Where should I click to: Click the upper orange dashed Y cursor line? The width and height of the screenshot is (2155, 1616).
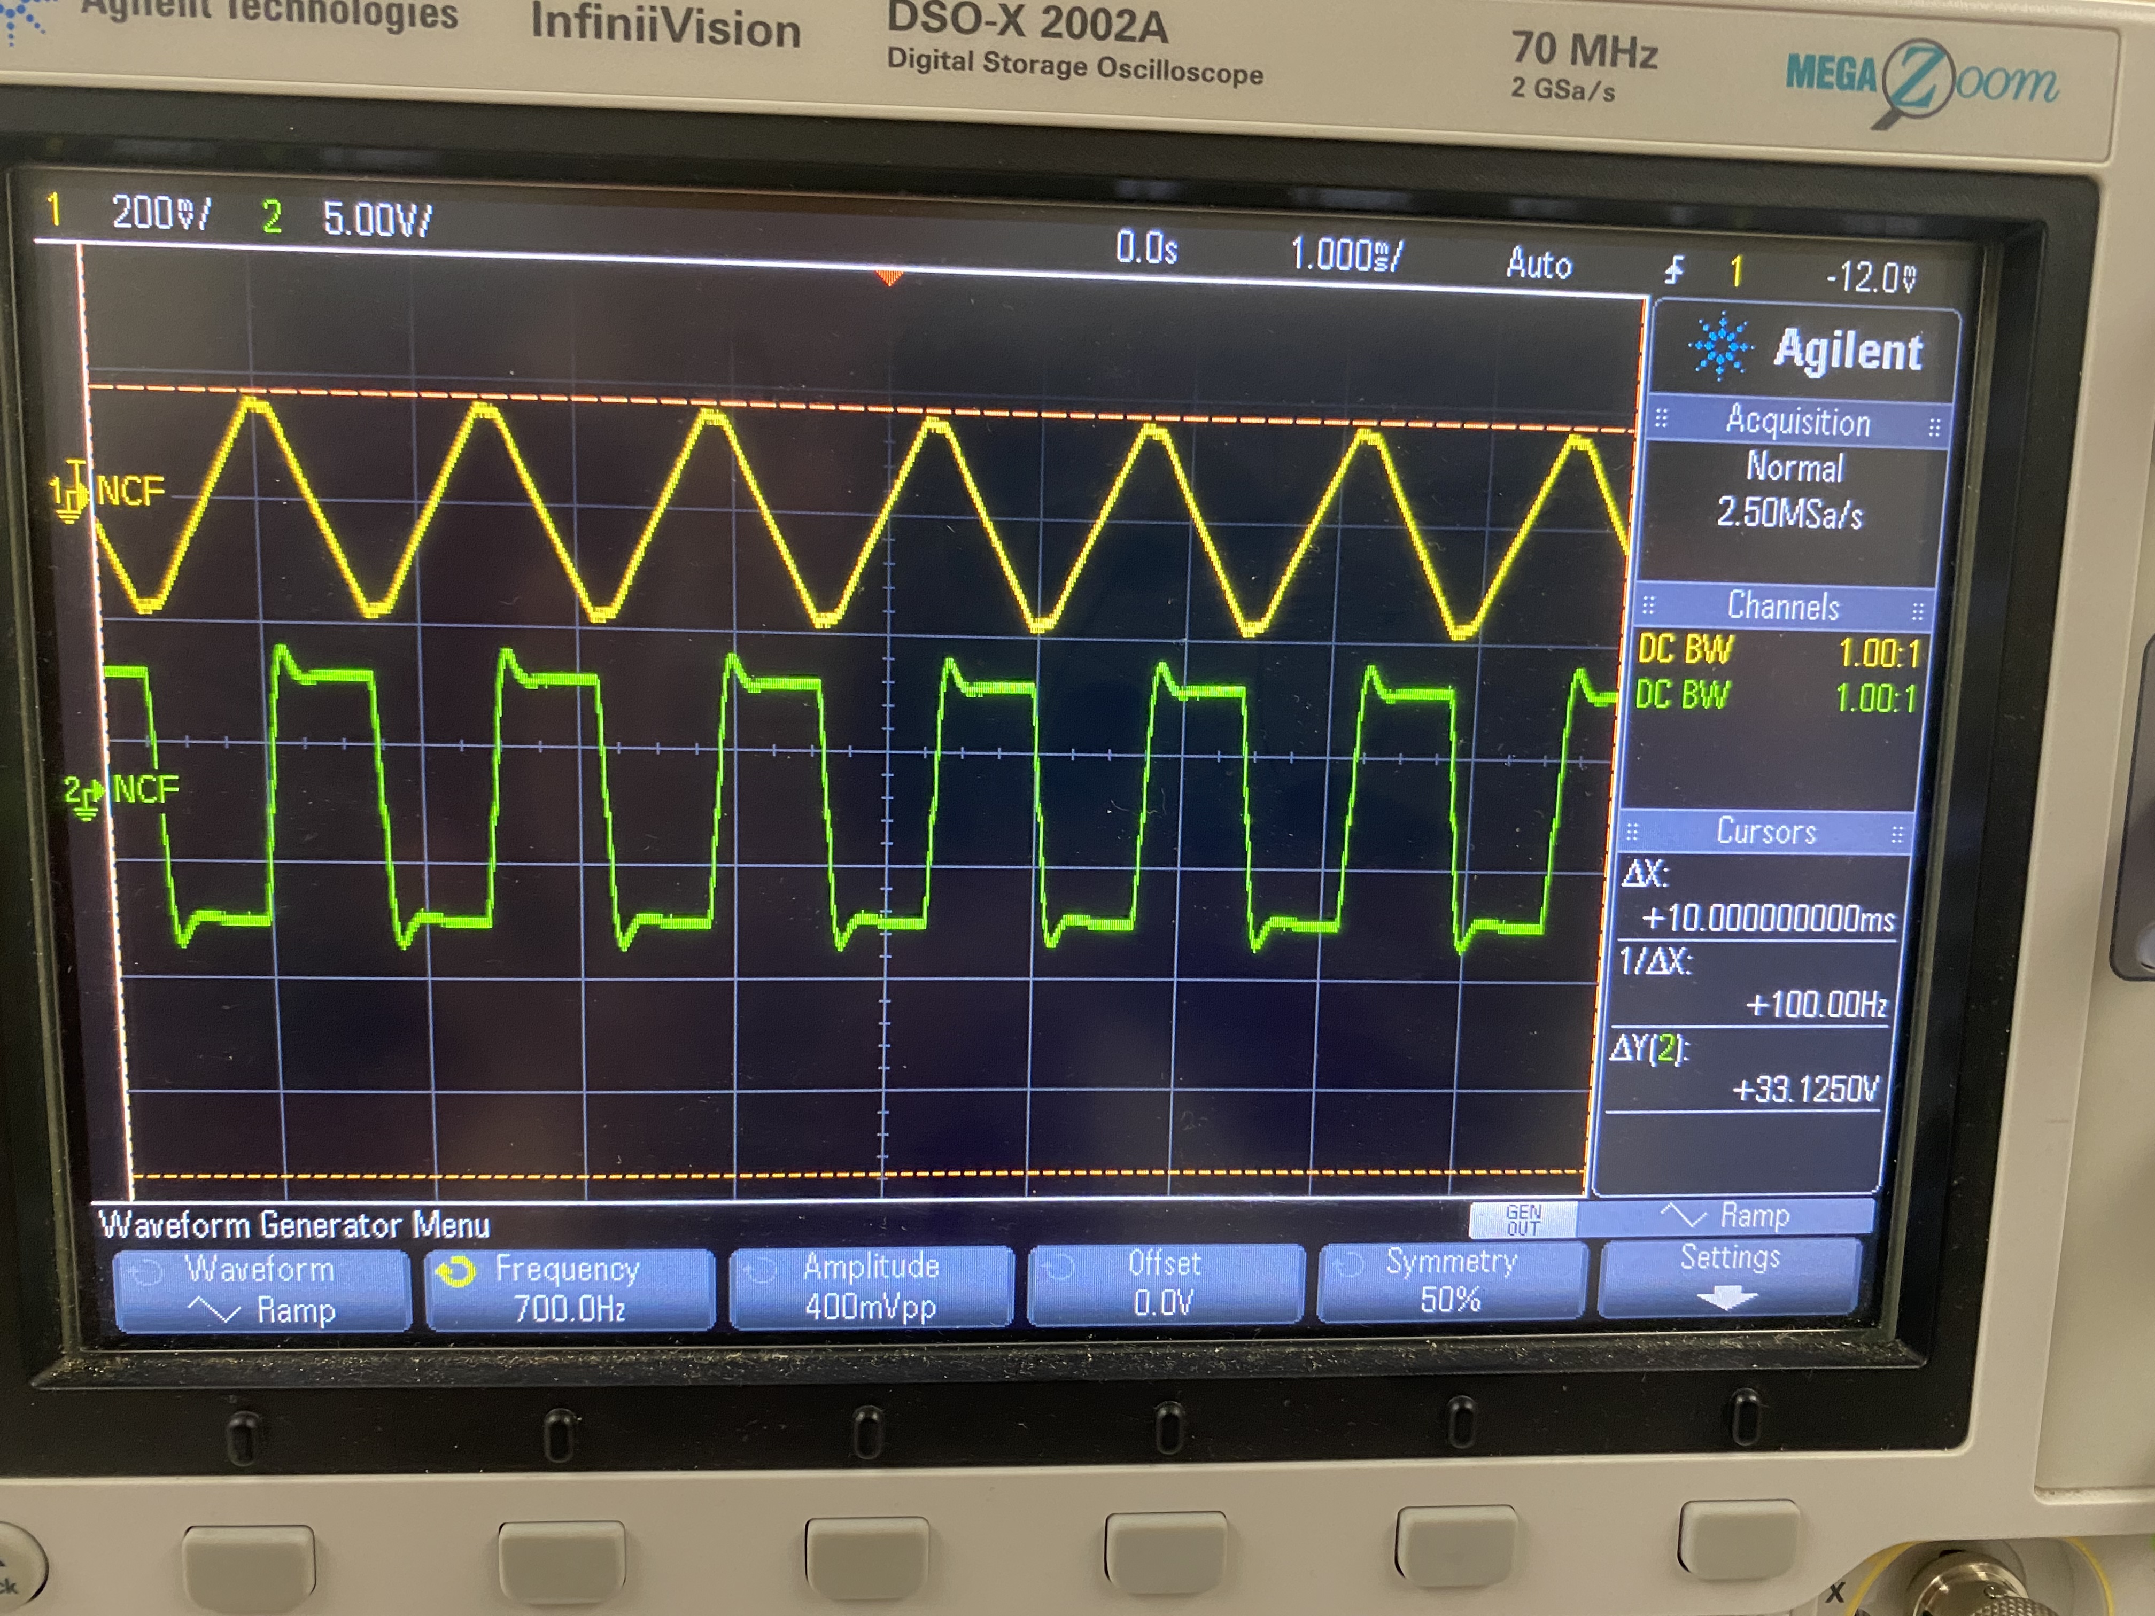click(x=861, y=409)
